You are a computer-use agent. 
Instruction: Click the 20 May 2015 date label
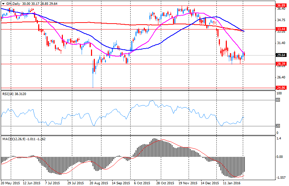pyautogui.click(x=10, y=183)
